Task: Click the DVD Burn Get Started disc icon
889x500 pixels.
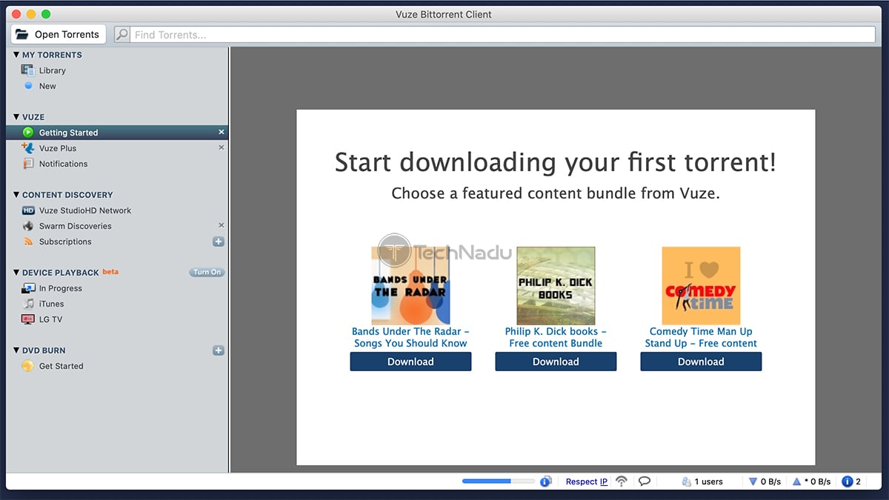Action: (28, 366)
